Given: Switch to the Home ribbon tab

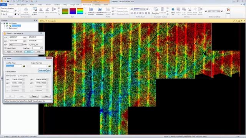Looking at the screenshot, I should click(12, 5).
